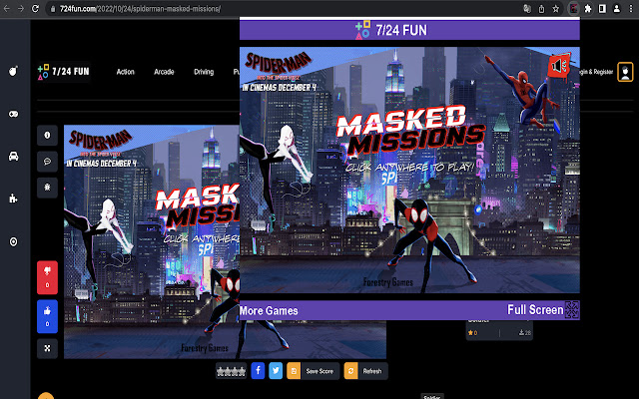
Task: Open the Action games menu
Action: point(125,72)
